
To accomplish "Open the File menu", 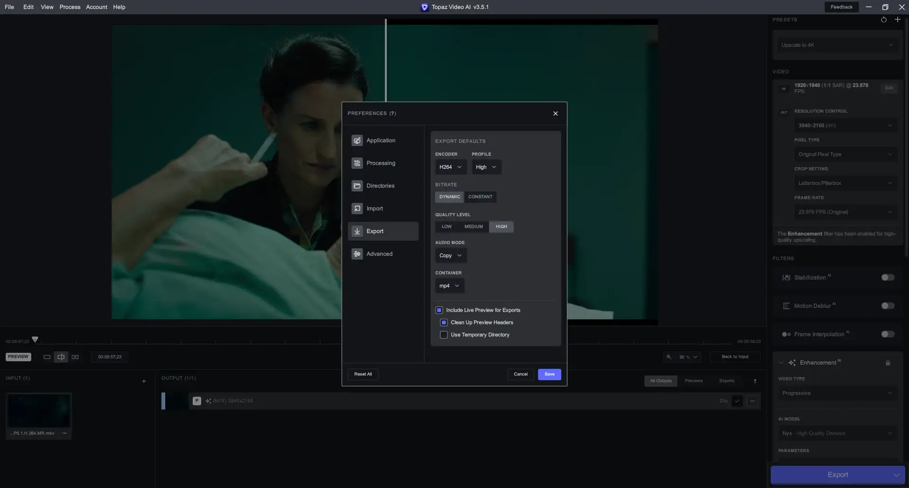I will point(9,7).
